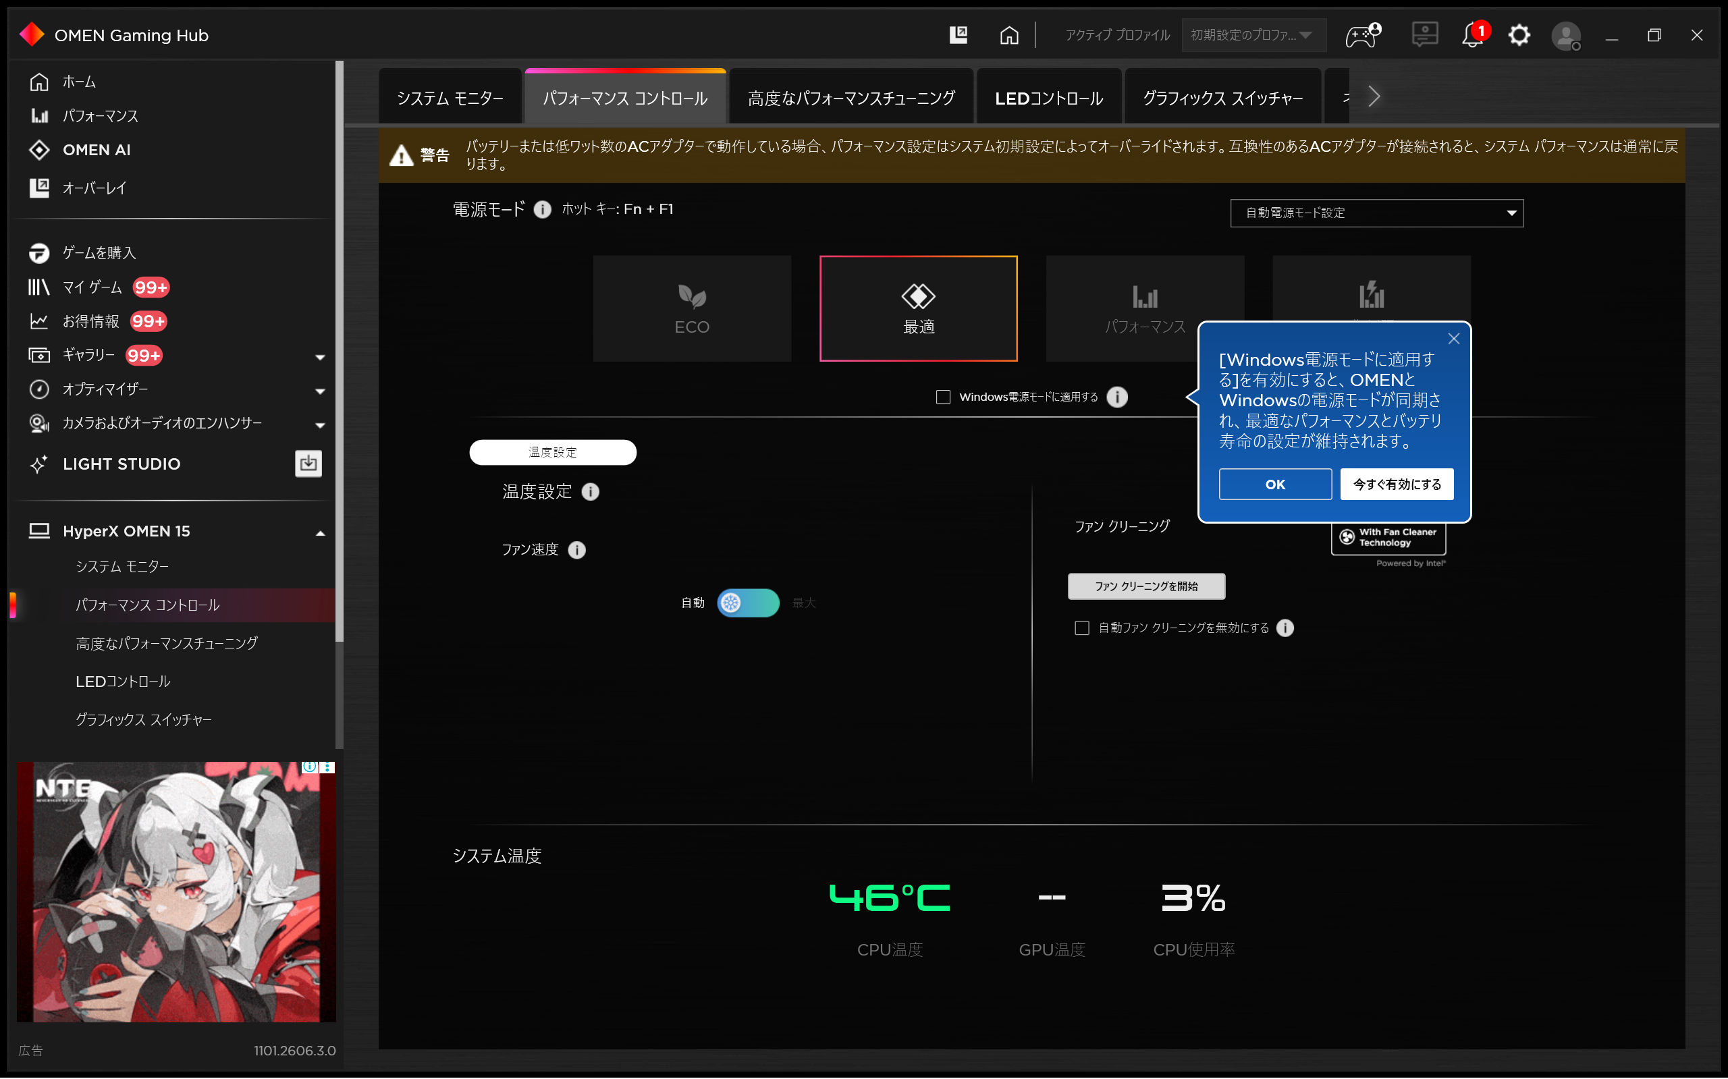
Task: Switch to the LEDコントロール tab
Action: pos(1048,98)
